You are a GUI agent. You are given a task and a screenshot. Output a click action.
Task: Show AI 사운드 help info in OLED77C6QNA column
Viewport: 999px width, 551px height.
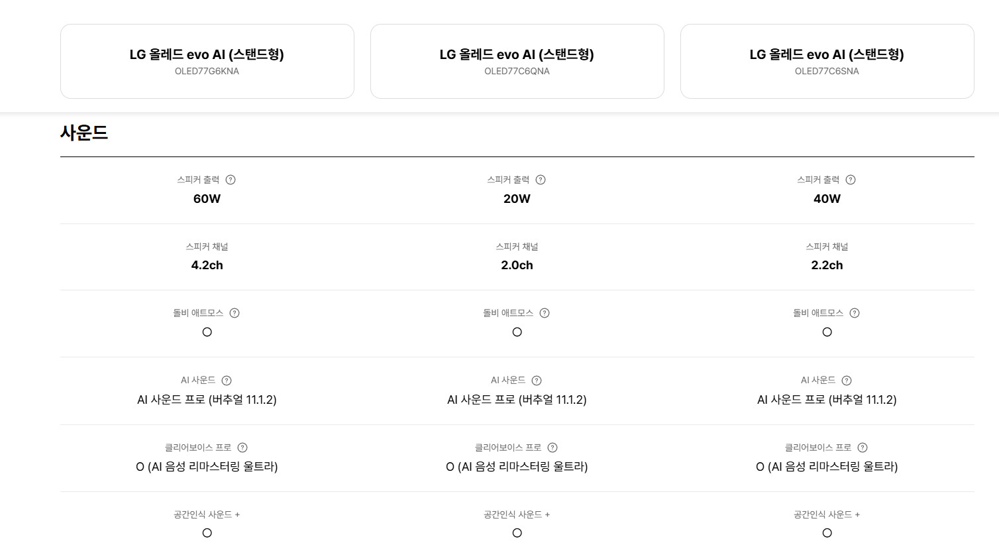[x=537, y=381]
